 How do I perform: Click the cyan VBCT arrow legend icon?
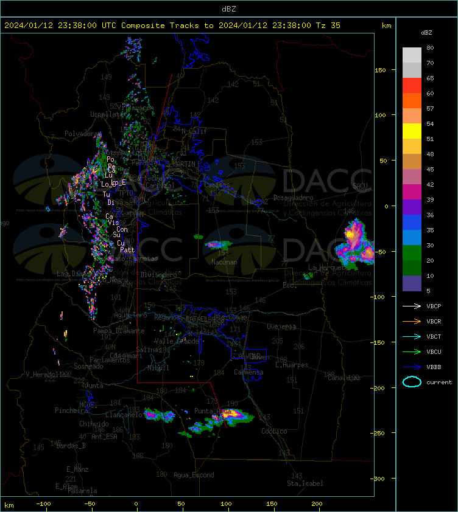[x=412, y=336]
